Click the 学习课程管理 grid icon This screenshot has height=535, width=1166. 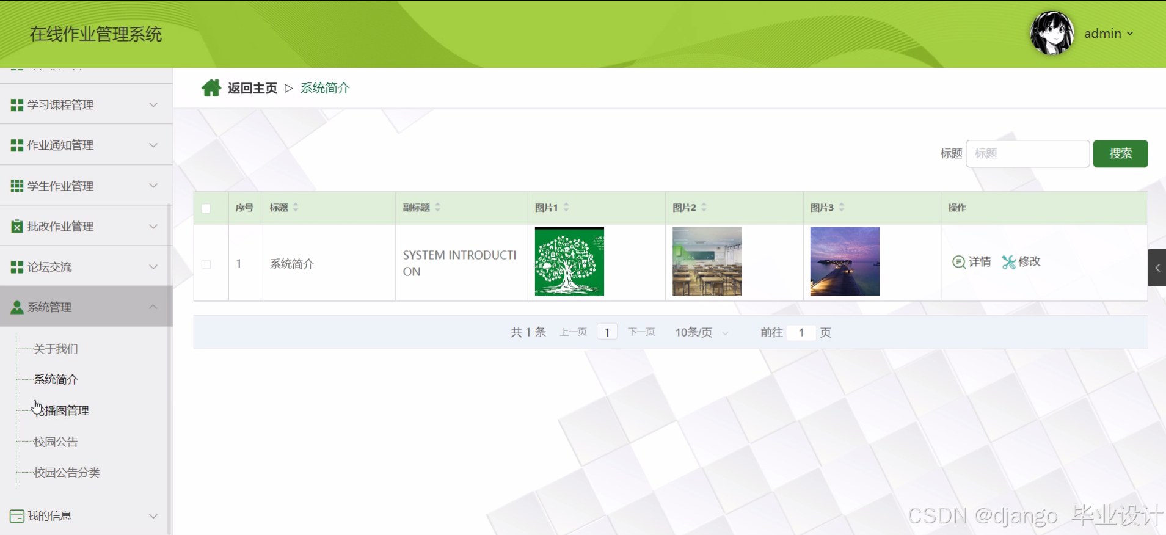coord(17,105)
